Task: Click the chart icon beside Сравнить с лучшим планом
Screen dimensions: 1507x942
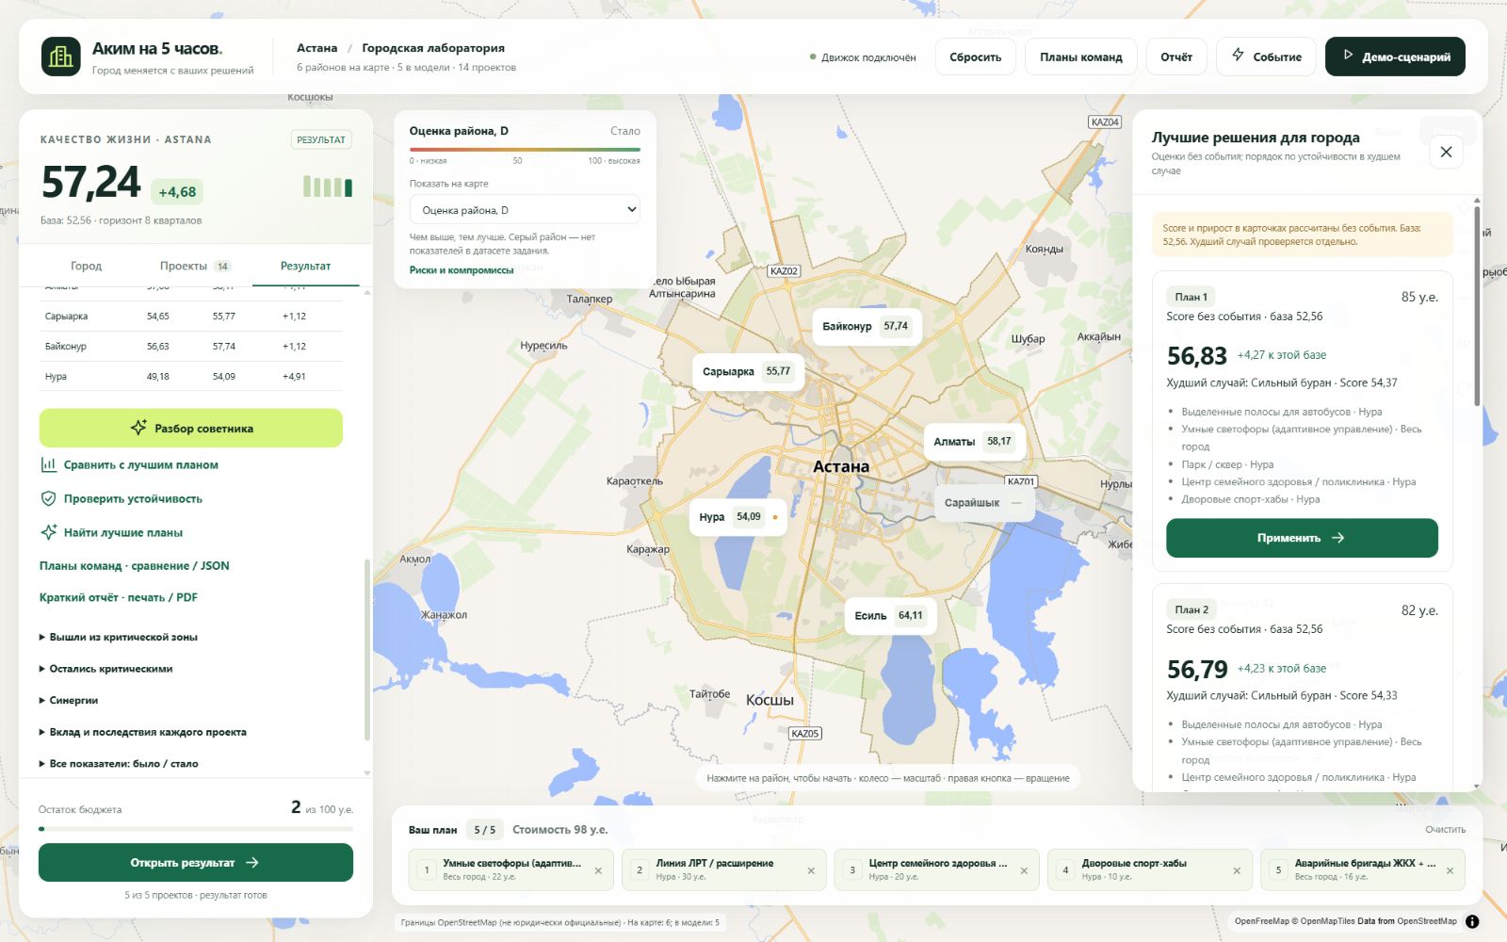Action: tap(48, 464)
